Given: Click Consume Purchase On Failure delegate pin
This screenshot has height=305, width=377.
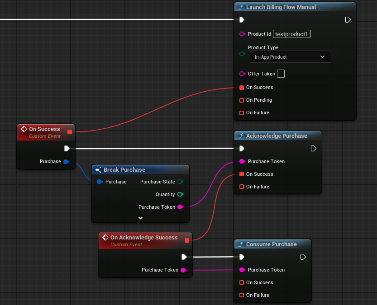Looking at the screenshot, I should [242, 296].
